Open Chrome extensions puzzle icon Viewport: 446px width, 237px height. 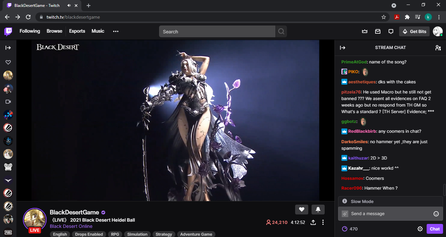pyautogui.click(x=407, y=17)
